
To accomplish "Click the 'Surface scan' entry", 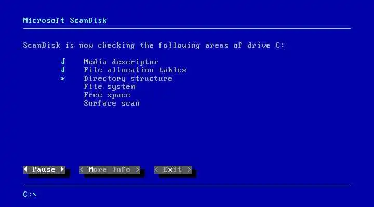I will [x=112, y=103].
